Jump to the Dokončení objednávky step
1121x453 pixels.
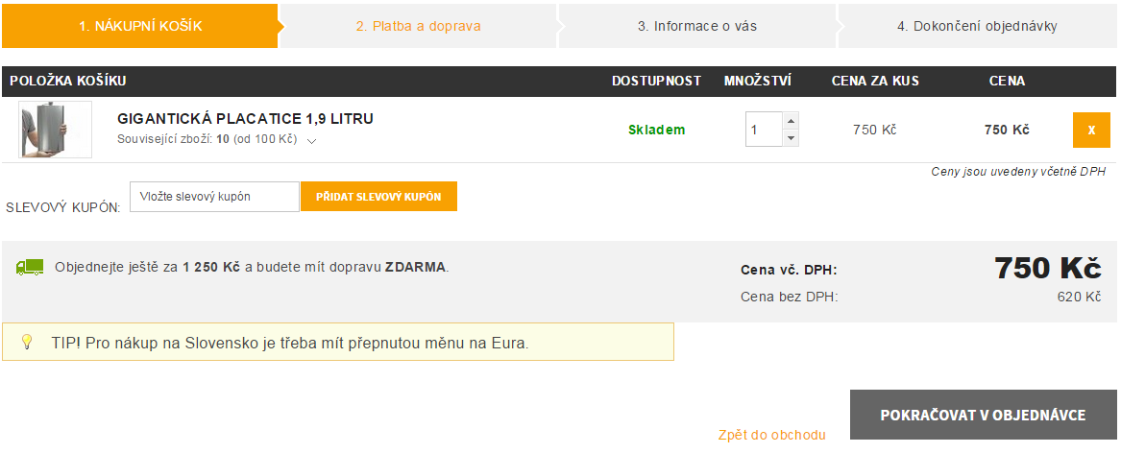coord(977,26)
